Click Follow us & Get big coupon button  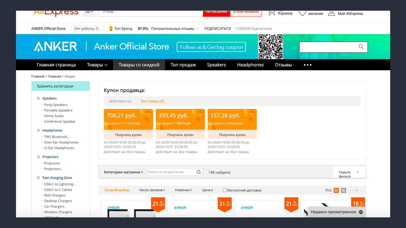211,47
